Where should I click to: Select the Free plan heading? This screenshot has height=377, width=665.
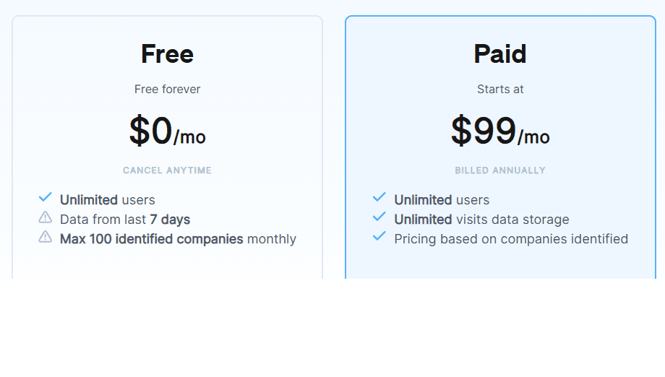point(167,54)
